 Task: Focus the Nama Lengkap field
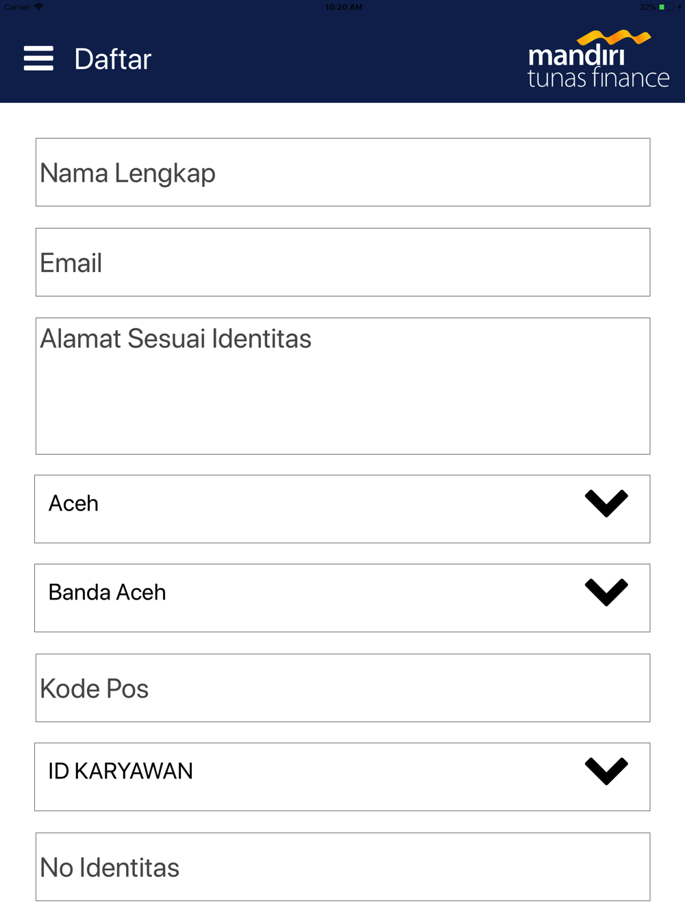[x=342, y=173]
